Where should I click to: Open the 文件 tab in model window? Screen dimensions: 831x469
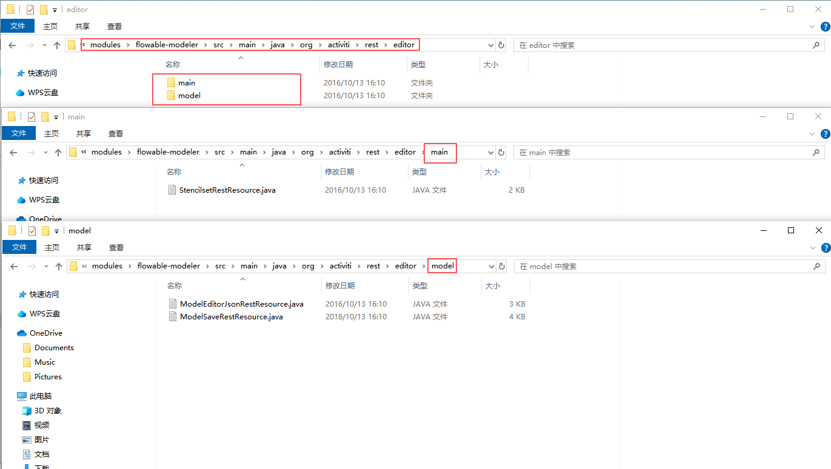click(x=19, y=247)
